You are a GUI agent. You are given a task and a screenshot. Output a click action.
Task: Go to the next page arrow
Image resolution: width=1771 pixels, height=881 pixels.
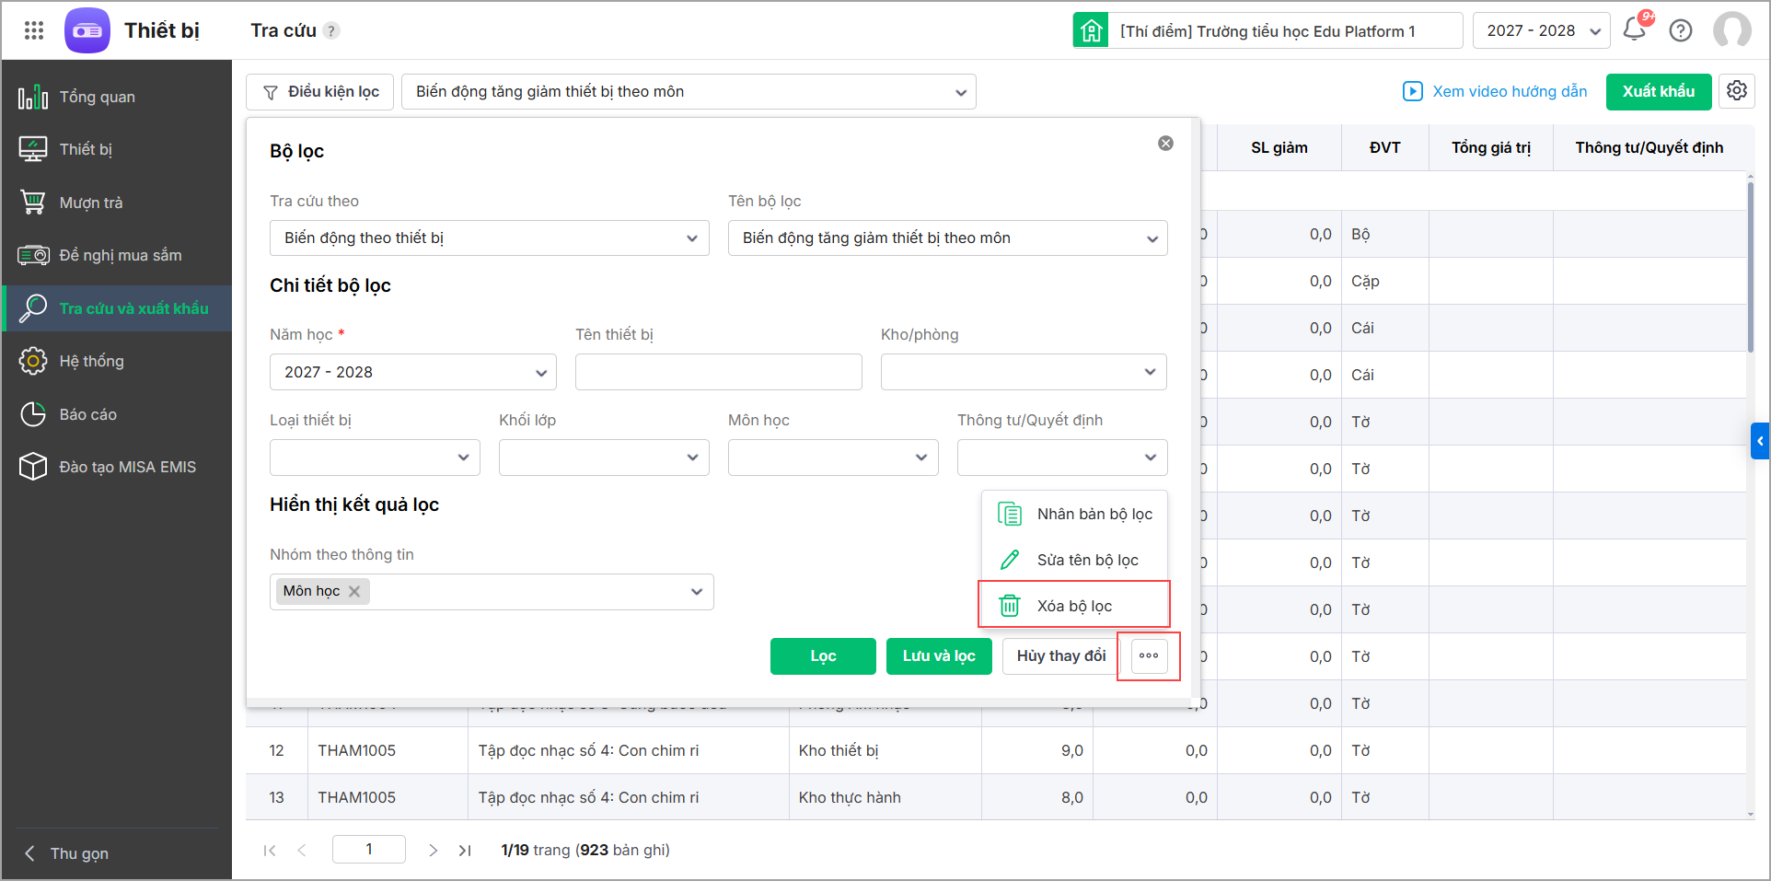tap(433, 851)
